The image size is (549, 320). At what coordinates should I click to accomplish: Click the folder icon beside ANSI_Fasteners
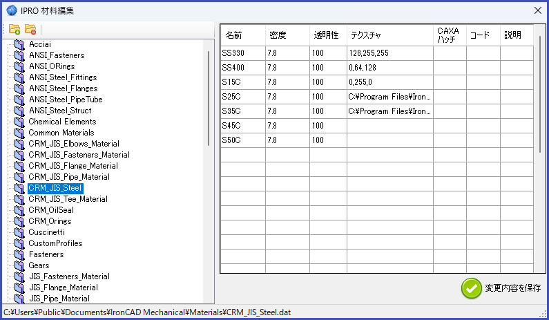(x=19, y=55)
